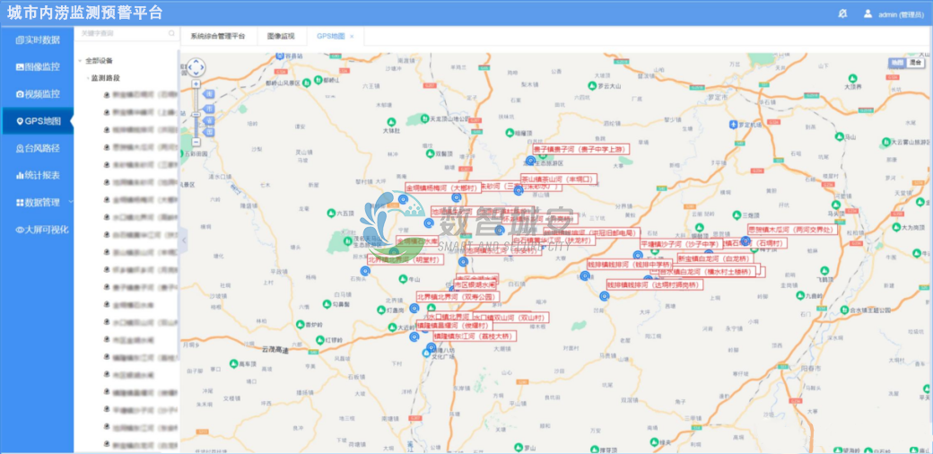
Task: Click in the keyword search input field
Action: (120, 33)
